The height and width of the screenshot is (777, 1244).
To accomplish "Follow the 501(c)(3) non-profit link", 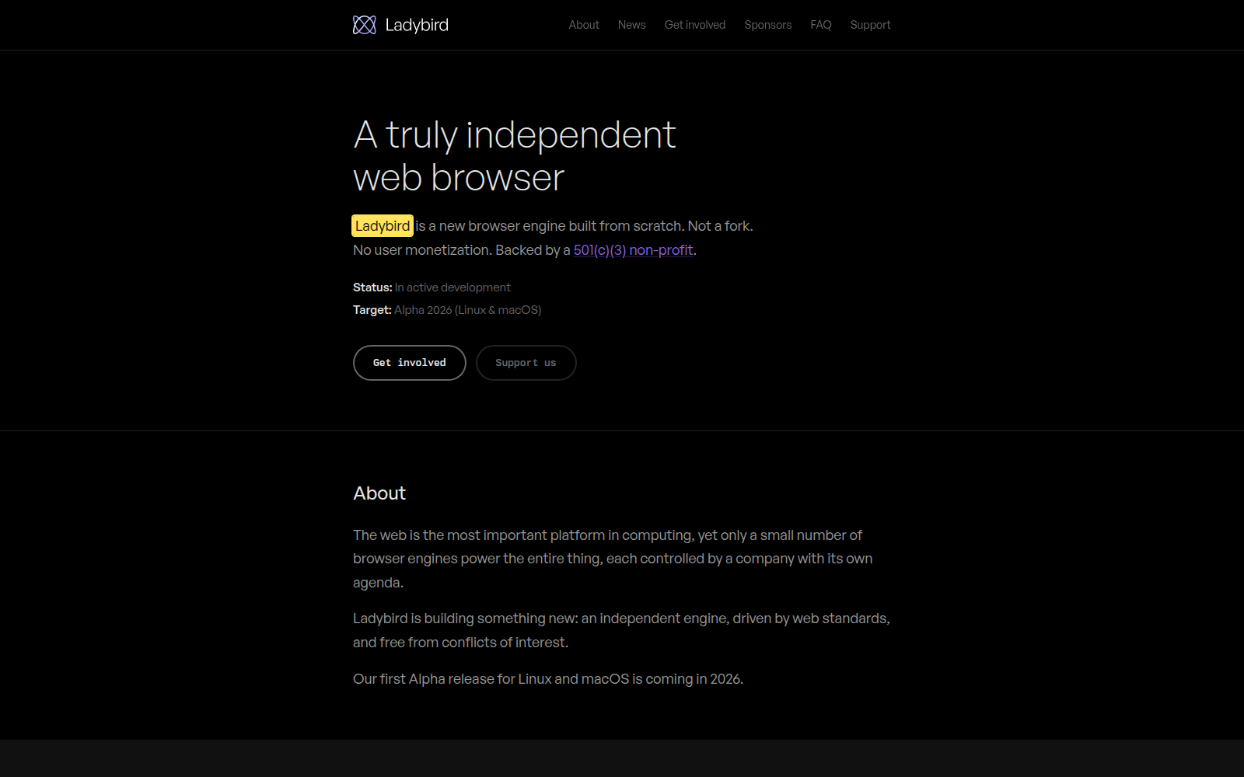I will pos(633,250).
